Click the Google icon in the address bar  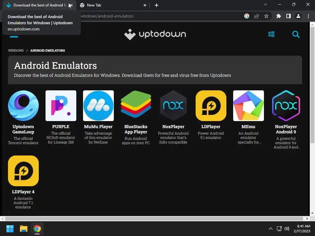tap(247, 16)
